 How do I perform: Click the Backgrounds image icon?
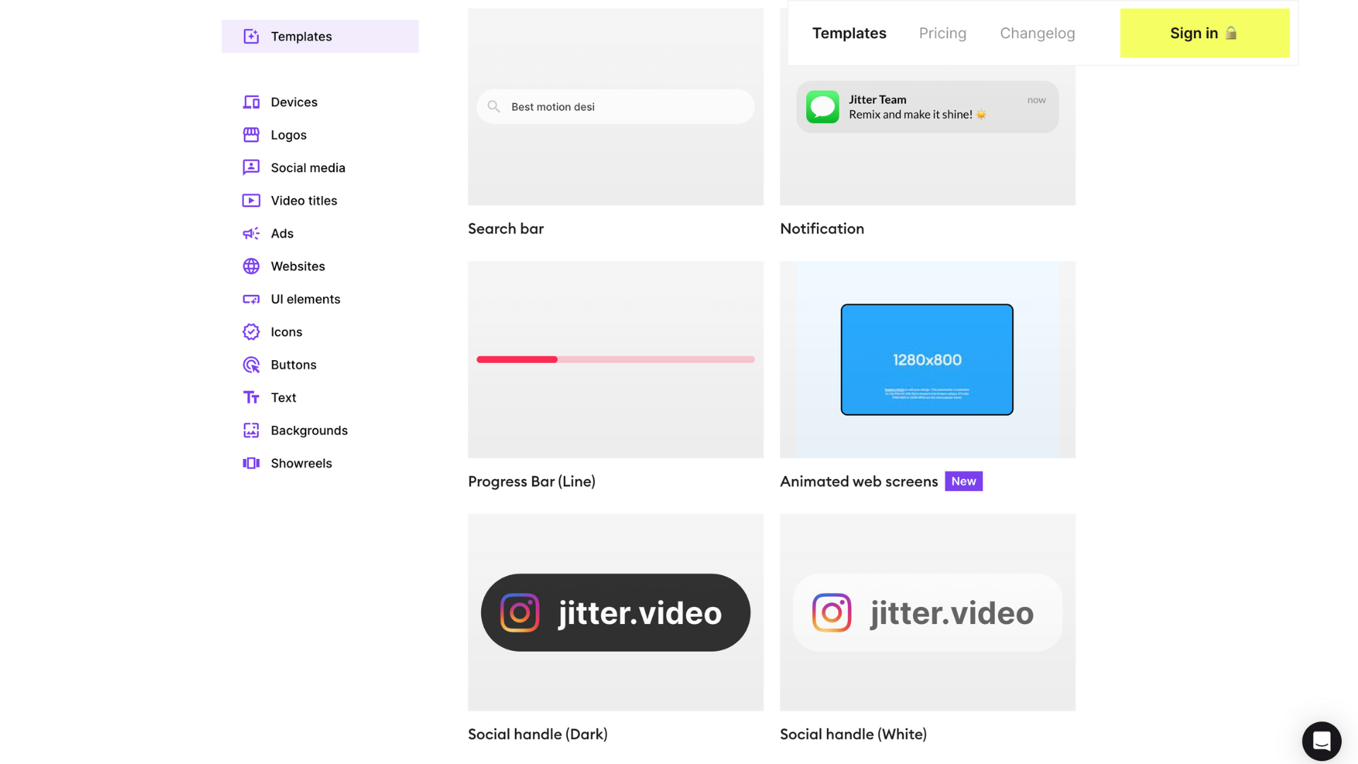click(251, 430)
